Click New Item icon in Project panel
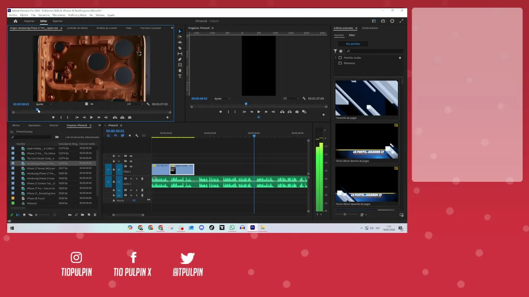529x297 pixels. point(88,215)
